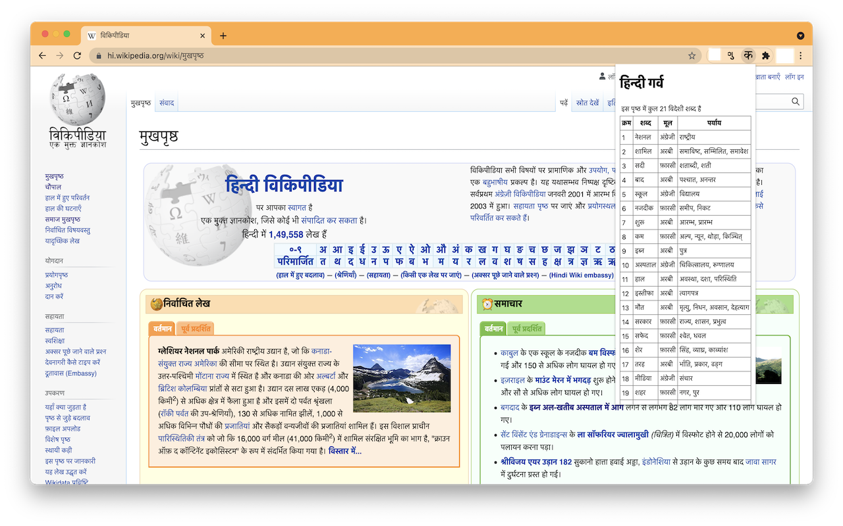Click the Wikipedia search magnifier icon

(796, 101)
